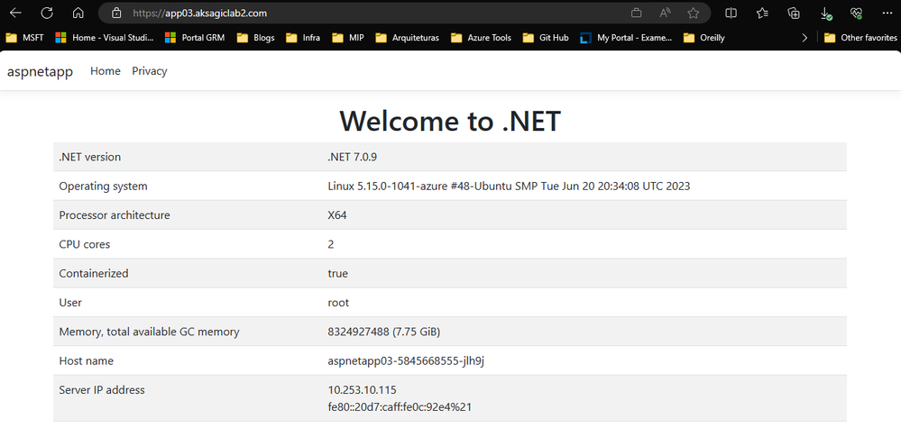Image resolution: width=901 pixels, height=428 pixels.
Task: Click the User label cell
Action: pyautogui.click(x=70, y=303)
